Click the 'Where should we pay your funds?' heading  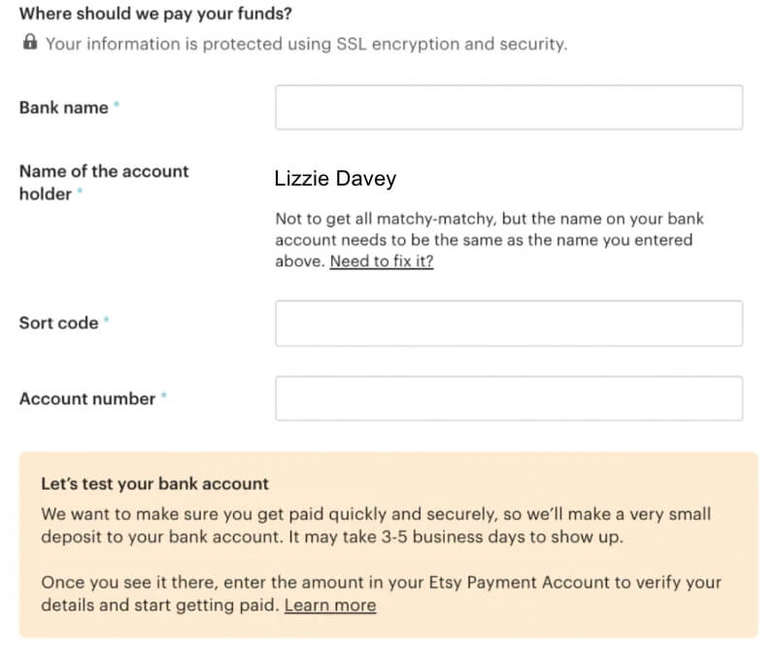tap(155, 14)
